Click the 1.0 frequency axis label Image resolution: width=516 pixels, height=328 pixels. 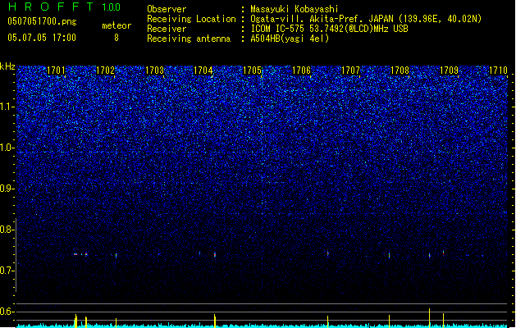pyautogui.click(x=7, y=148)
